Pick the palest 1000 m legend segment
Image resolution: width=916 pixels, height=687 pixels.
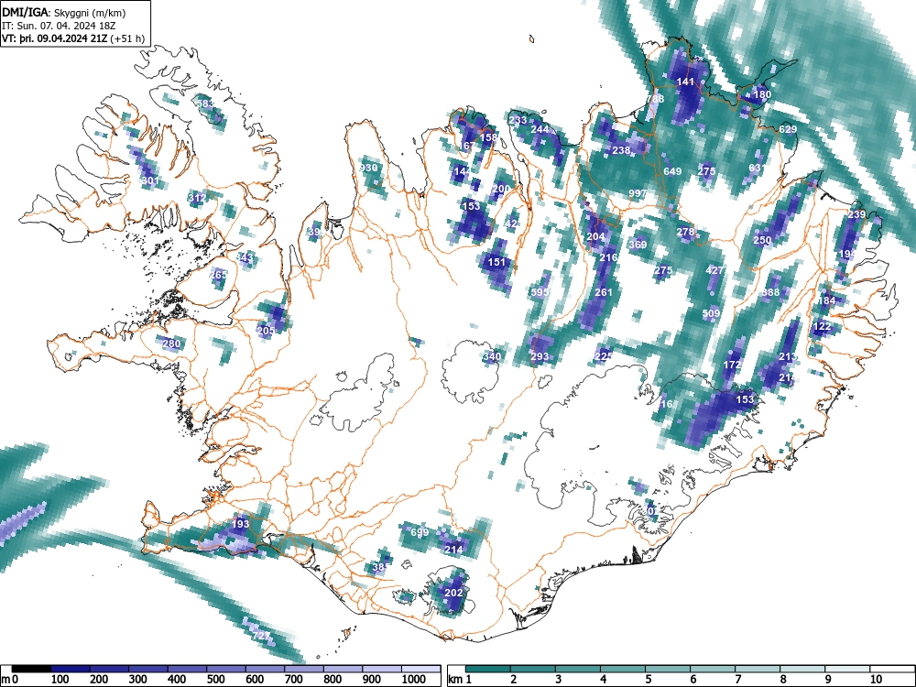tap(420, 669)
